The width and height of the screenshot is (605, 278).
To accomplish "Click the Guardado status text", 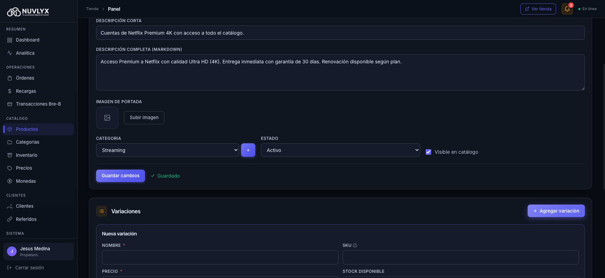I will pos(168,176).
